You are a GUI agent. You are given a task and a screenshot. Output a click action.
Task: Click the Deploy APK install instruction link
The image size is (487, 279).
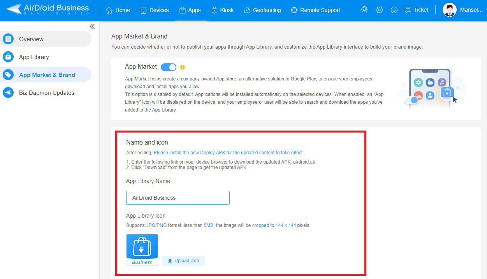(x=229, y=153)
